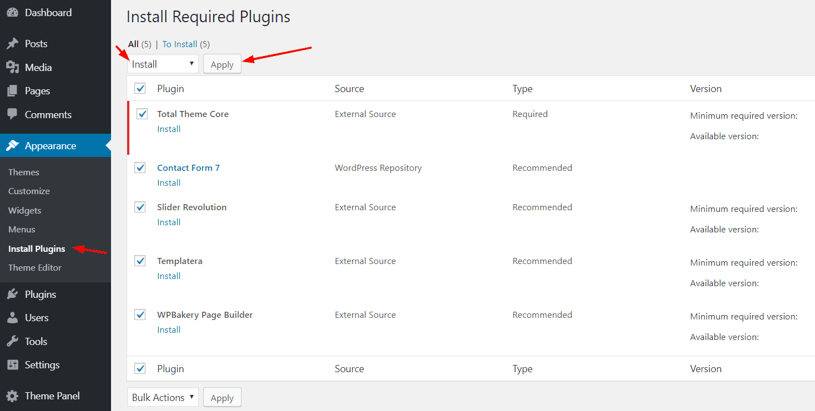The image size is (815, 411).
Task: Click Install link under Contact Form 7
Action: (169, 182)
